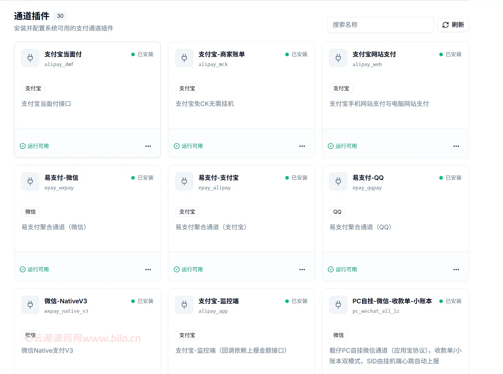Click the identifier alipay_mck
The image size is (503, 374).
click(x=213, y=65)
